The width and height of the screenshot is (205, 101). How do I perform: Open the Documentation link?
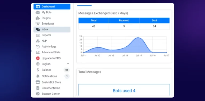click(51, 88)
